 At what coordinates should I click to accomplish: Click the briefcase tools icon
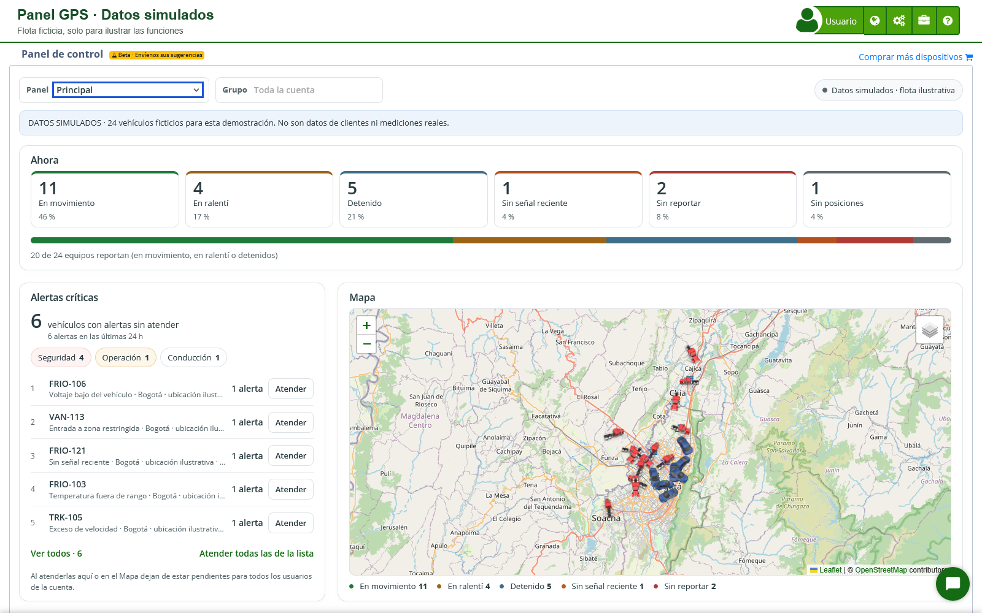tap(924, 21)
